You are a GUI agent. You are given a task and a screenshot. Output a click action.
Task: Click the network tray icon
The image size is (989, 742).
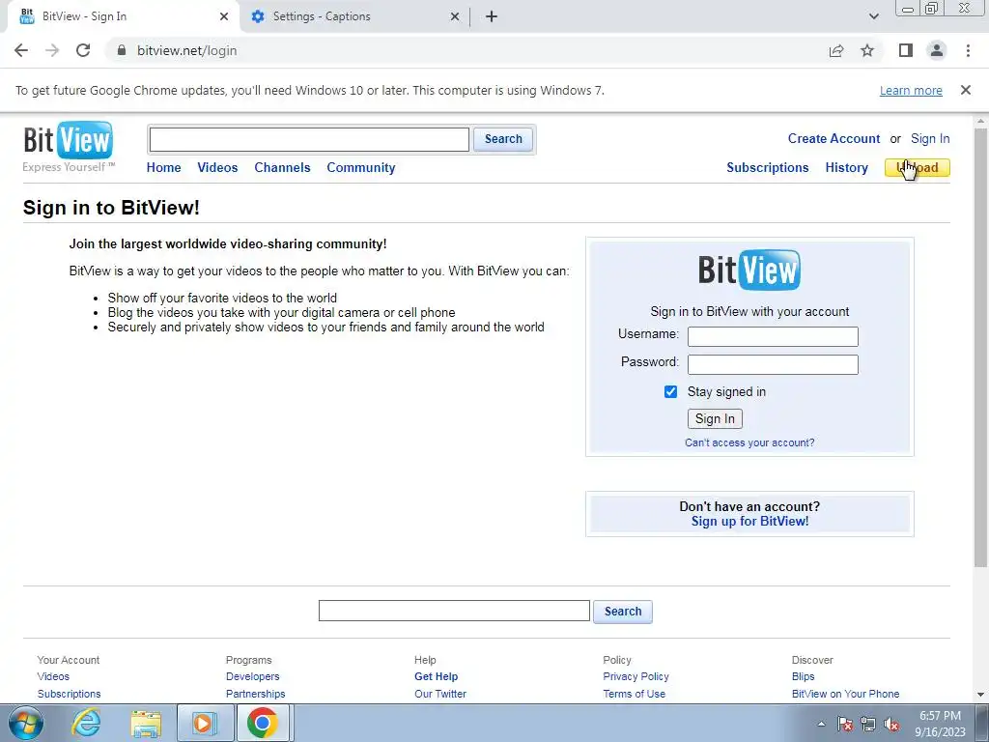tap(868, 724)
